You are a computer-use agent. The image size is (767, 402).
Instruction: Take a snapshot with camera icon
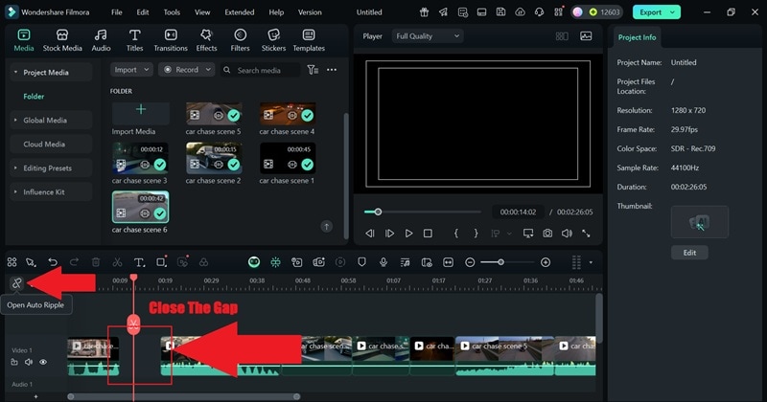[x=547, y=234]
